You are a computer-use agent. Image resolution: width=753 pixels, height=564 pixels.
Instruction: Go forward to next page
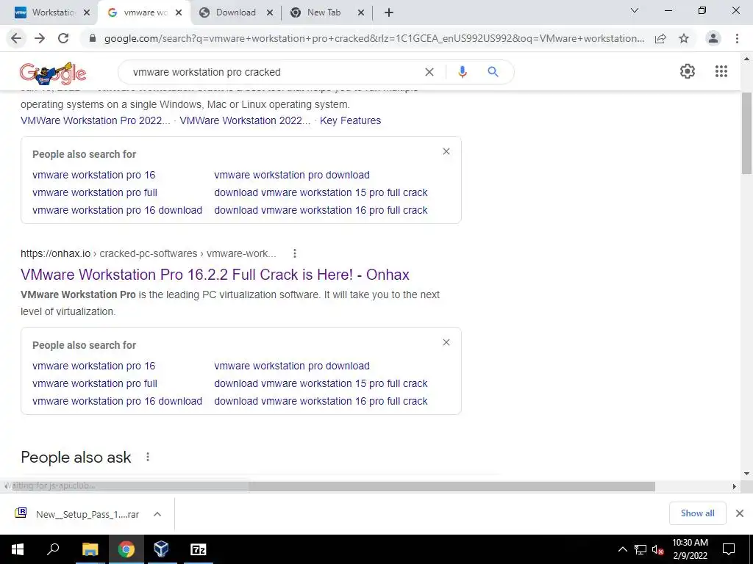click(40, 38)
